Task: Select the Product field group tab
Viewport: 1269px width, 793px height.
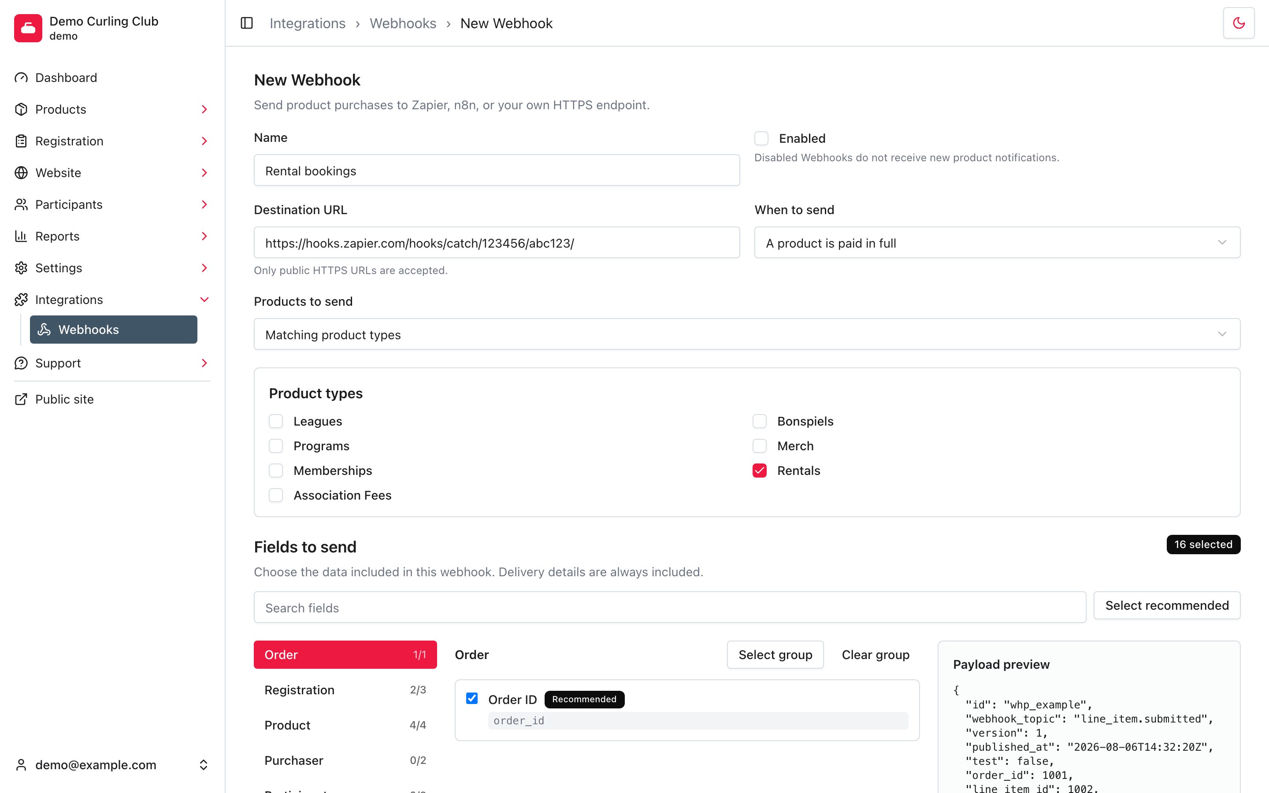Action: (x=345, y=725)
